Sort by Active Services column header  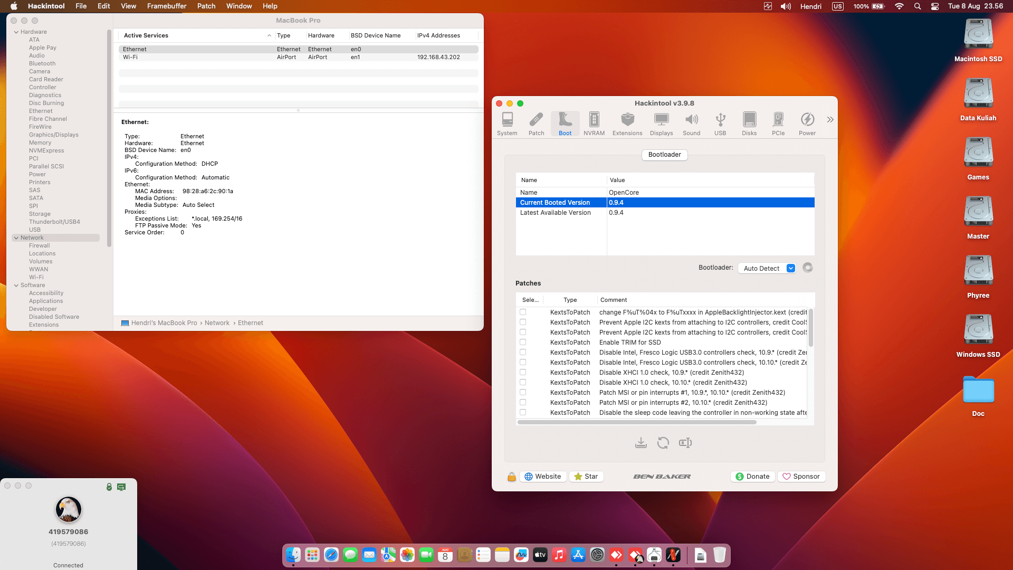[x=196, y=35]
